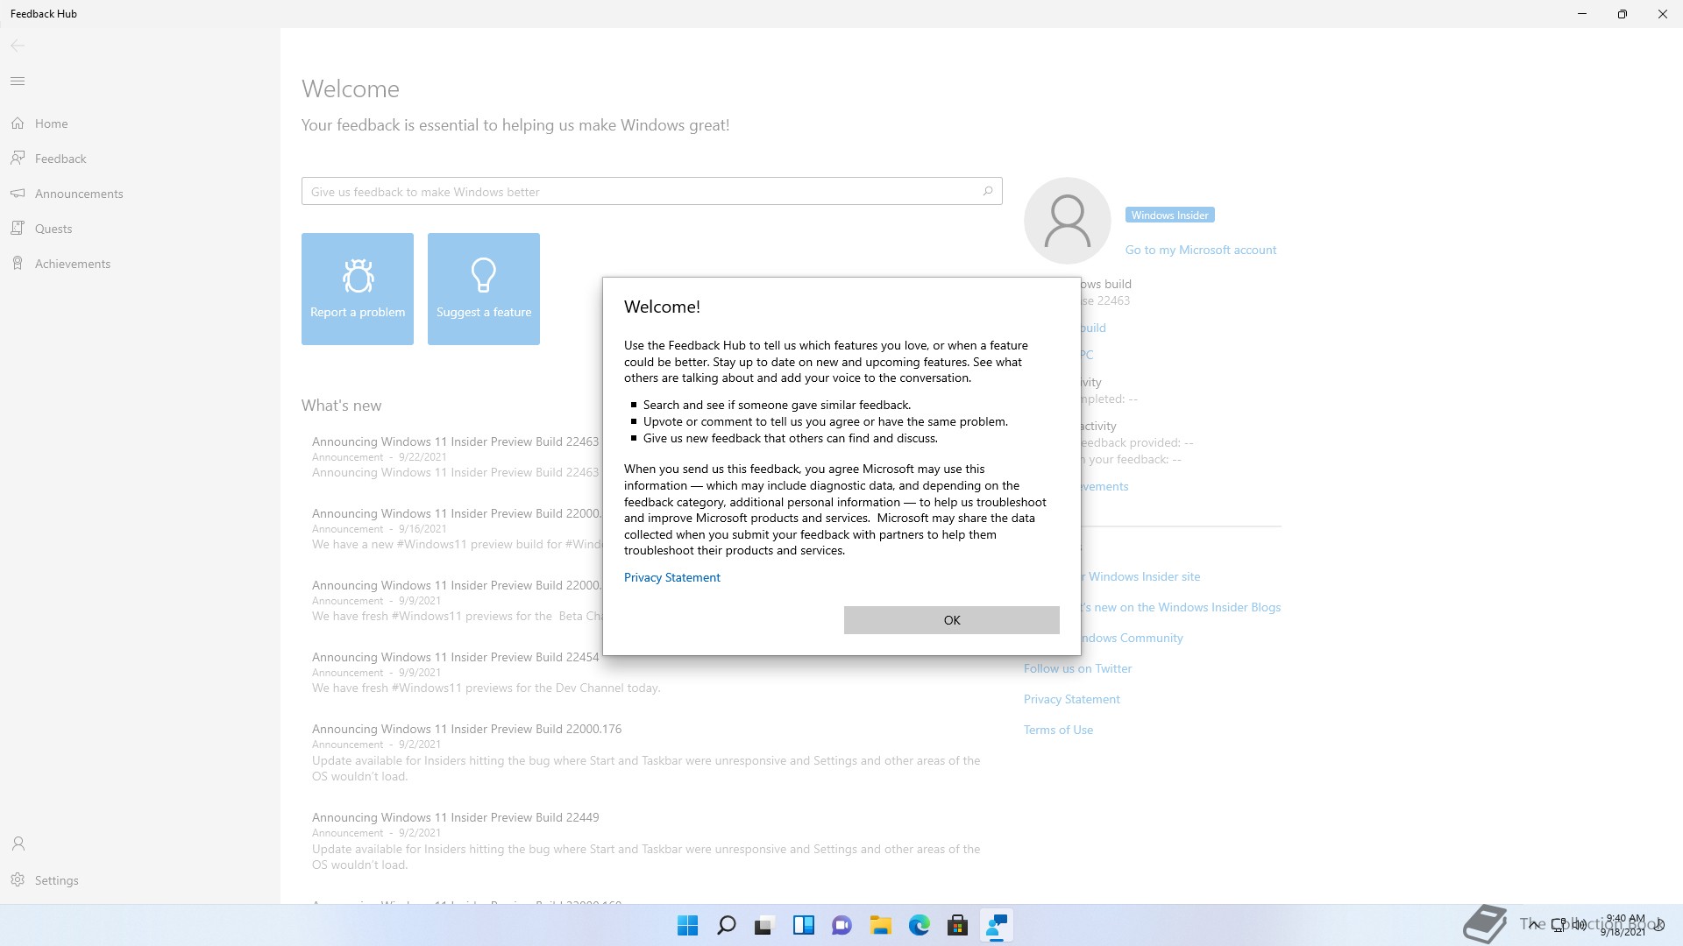
Task: Open the Windows Insider site link
Action: (x=1143, y=576)
